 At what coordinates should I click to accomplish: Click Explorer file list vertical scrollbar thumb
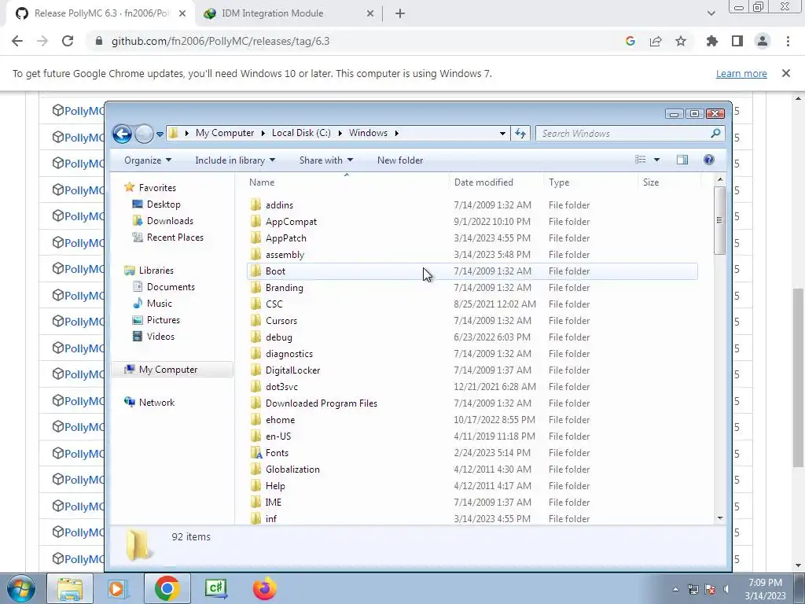(x=720, y=220)
